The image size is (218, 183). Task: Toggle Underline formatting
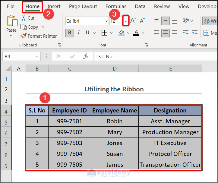coord(87,33)
